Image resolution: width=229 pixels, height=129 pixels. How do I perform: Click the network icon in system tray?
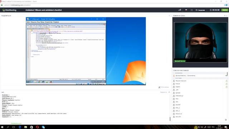coord(199,127)
